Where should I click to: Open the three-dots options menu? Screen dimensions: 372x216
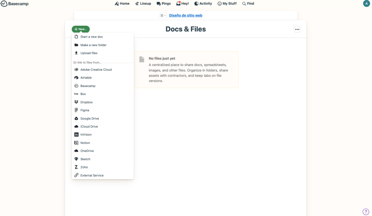coord(297,29)
